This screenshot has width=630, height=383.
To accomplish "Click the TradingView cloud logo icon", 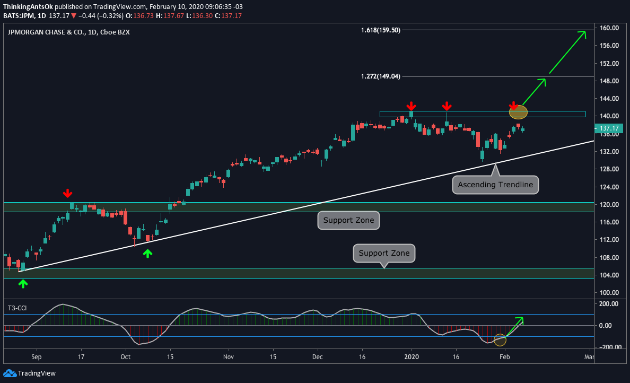I will point(10,373).
